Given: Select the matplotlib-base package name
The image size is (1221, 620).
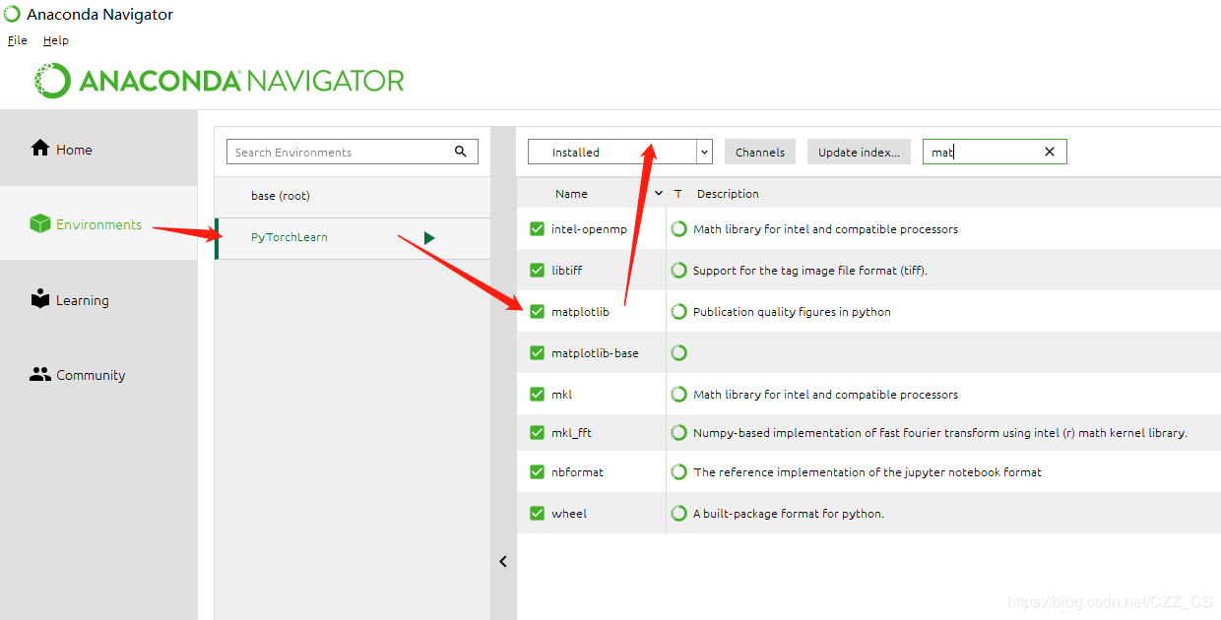Looking at the screenshot, I should click(595, 353).
